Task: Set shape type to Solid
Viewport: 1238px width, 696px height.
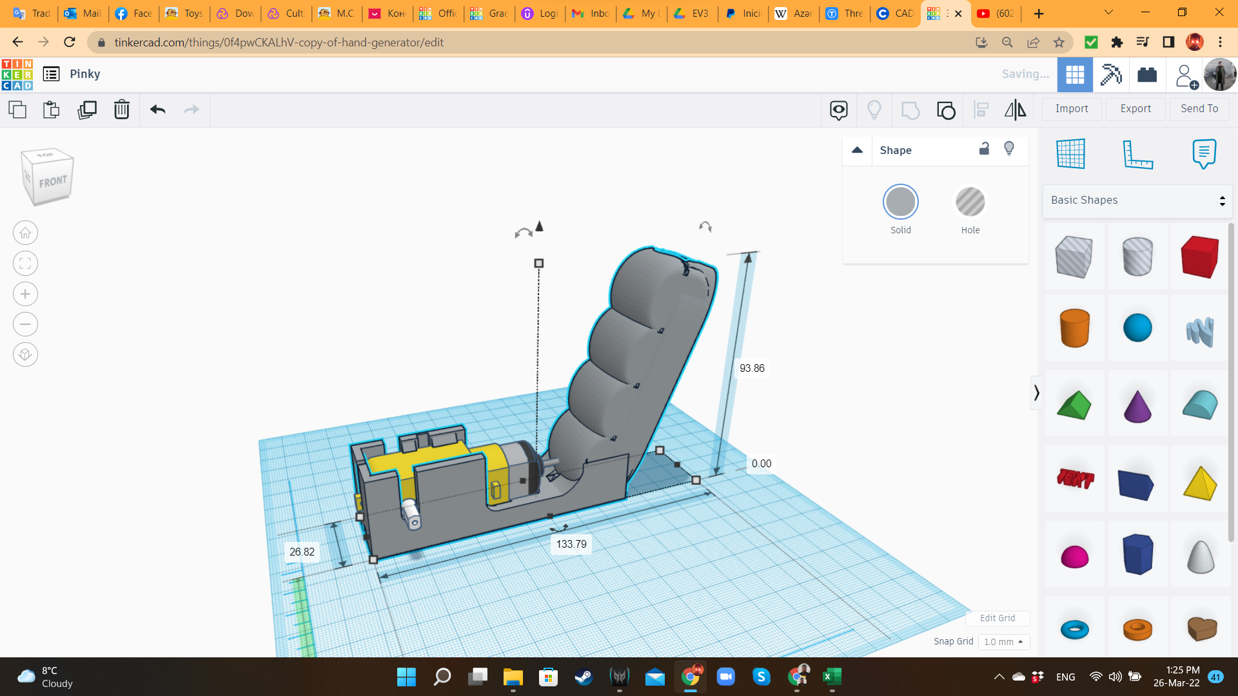Action: pos(900,202)
